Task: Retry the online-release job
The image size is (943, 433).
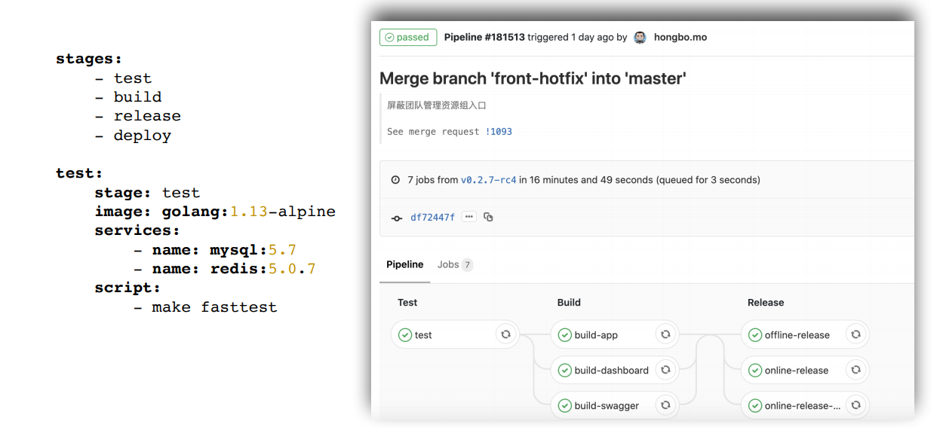Action: tap(855, 370)
